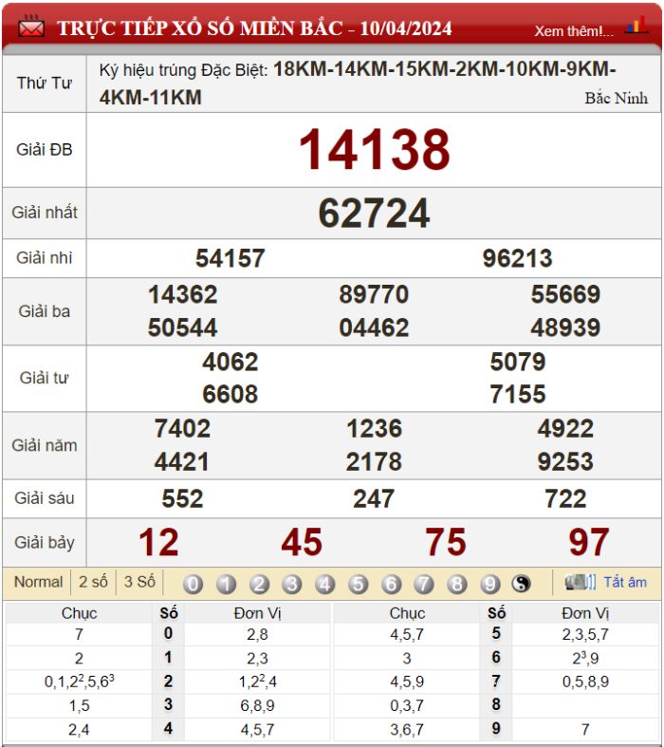Click fourth prize number 7155
Viewport: 664px width, 747px height.
517,395
